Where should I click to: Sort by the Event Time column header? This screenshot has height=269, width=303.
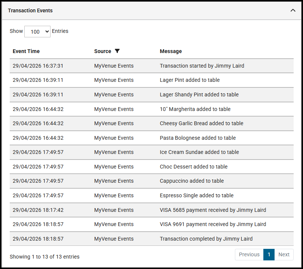(26, 51)
